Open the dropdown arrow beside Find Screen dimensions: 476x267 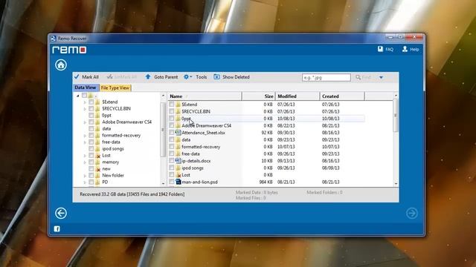pyautogui.click(x=381, y=77)
